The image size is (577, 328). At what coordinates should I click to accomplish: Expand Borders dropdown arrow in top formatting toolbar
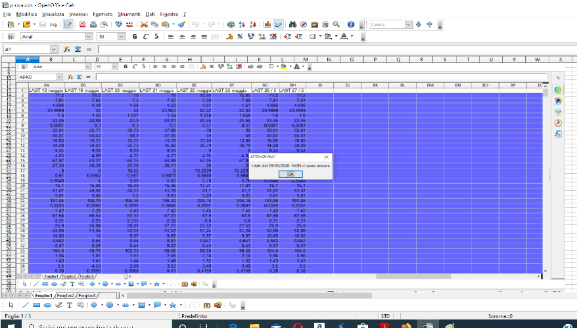[320, 36]
